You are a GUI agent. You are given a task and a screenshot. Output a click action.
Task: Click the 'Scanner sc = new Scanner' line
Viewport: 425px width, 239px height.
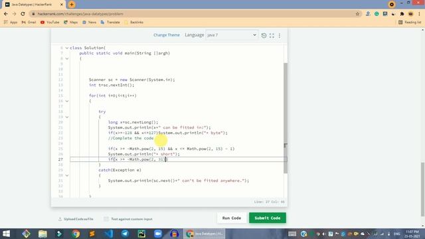tap(132, 80)
